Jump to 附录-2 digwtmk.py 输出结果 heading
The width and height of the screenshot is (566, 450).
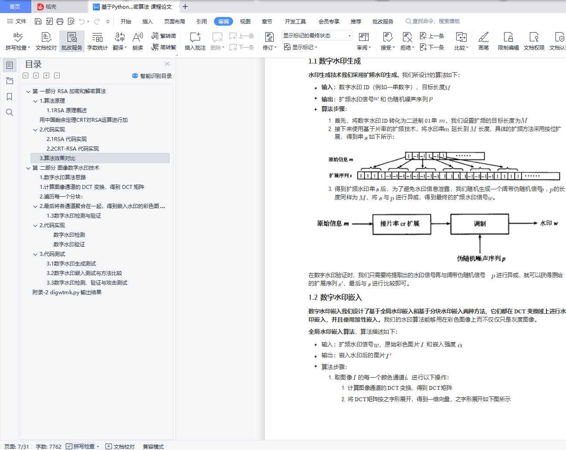[x=67, y=292]
